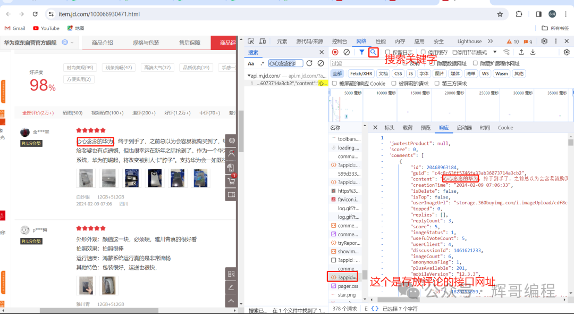Close the request details pane
This screenshot has height=314, width=574.
[x=375, y=128]
